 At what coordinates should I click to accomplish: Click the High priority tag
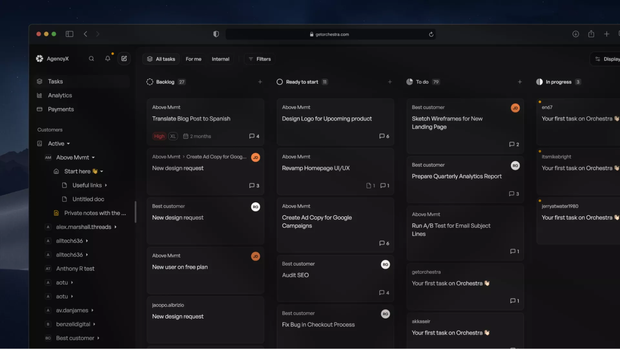(159, 136)
